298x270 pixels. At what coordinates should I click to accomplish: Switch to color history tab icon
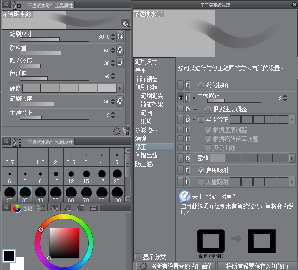point(93,208)
